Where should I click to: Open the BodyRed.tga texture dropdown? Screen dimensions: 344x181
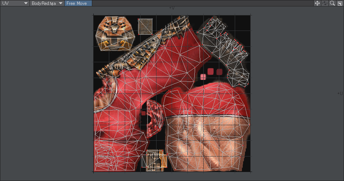pyautogui.click(x=47, y=3)
